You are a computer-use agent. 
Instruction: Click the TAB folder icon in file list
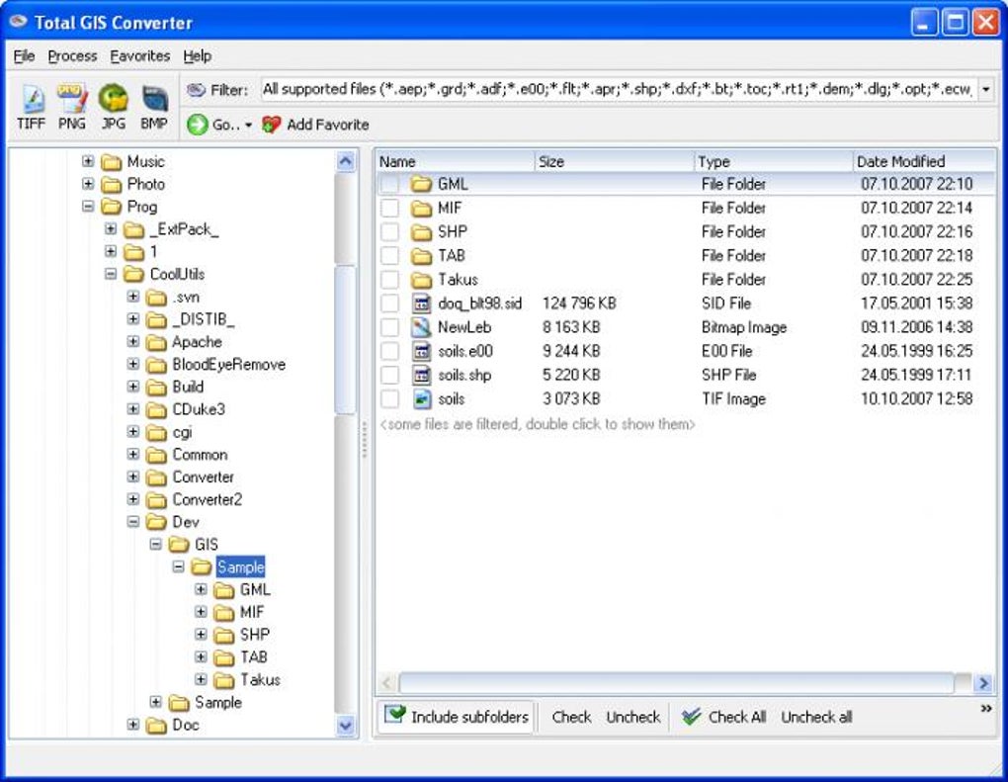421,256
